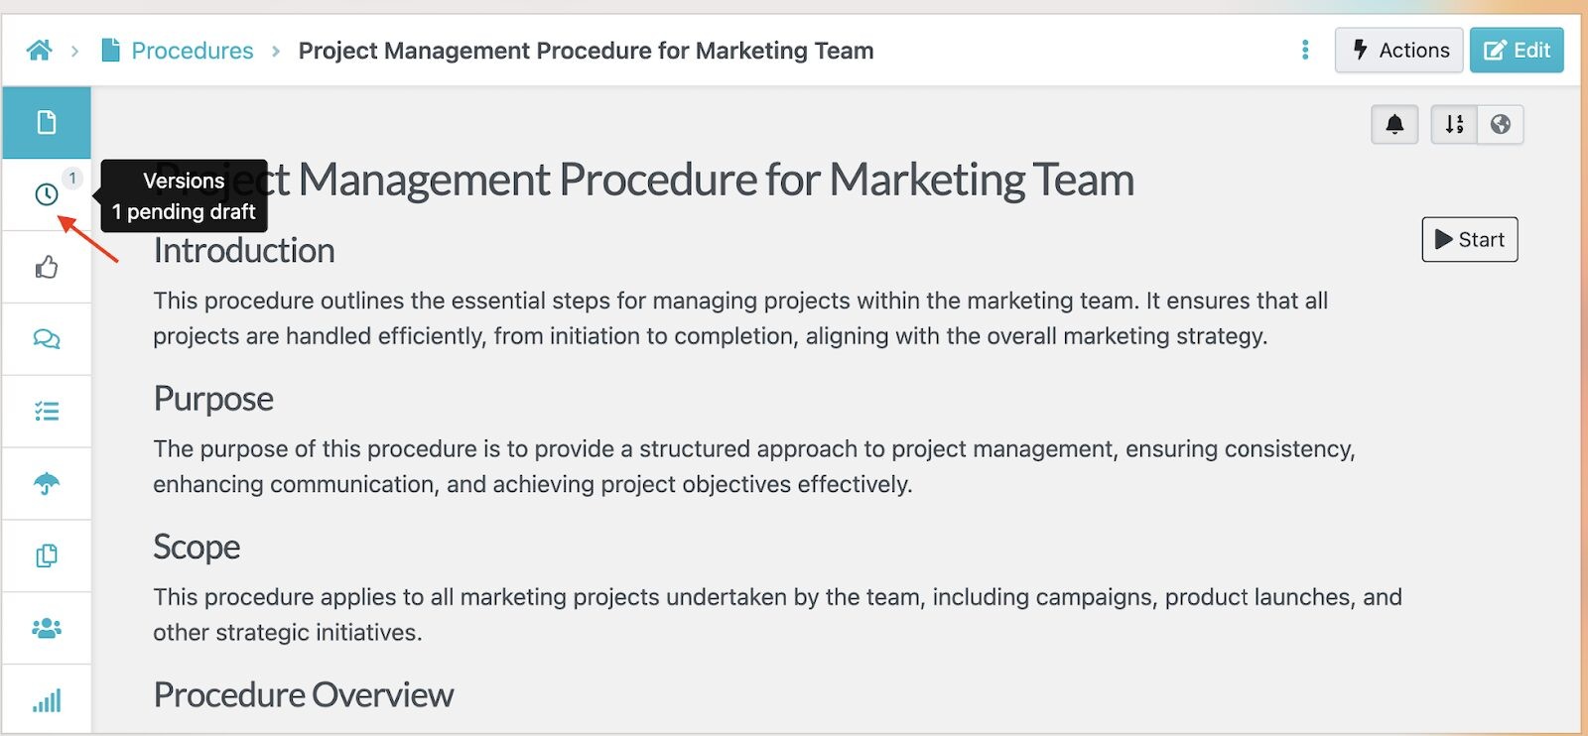Toggle notifications with the bell icon
Viewport: 1588px width, 736px height.
1393,124
